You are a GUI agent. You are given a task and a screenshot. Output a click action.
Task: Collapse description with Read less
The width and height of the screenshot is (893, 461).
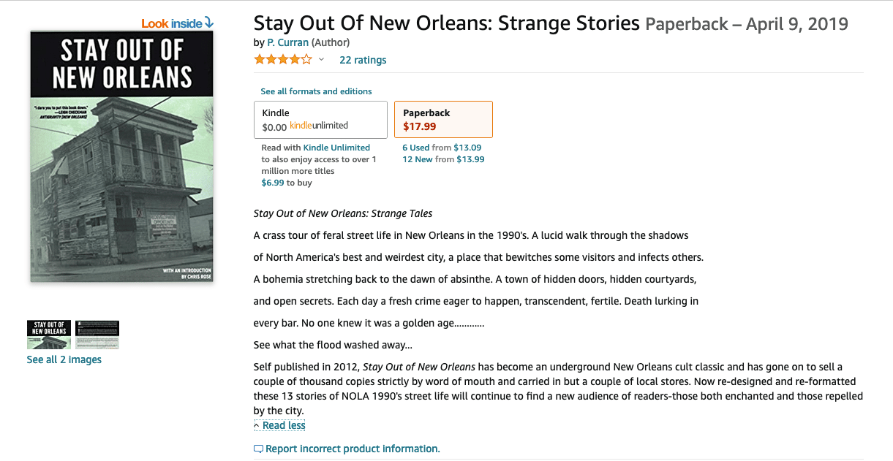point(279,425)
